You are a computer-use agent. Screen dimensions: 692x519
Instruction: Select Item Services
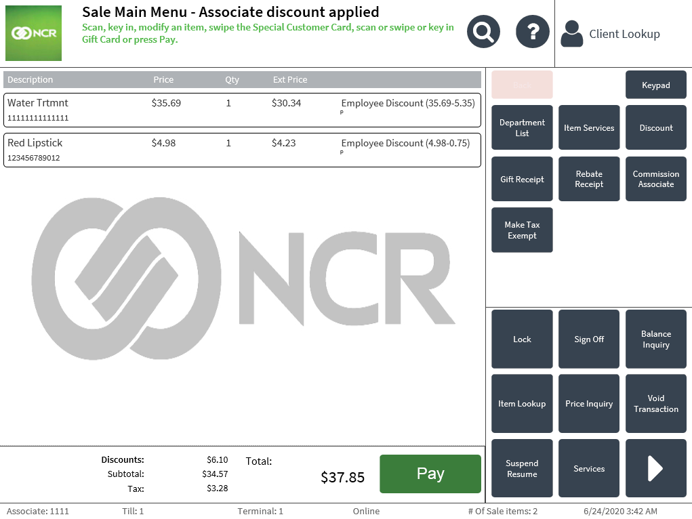tap(589, 127)
